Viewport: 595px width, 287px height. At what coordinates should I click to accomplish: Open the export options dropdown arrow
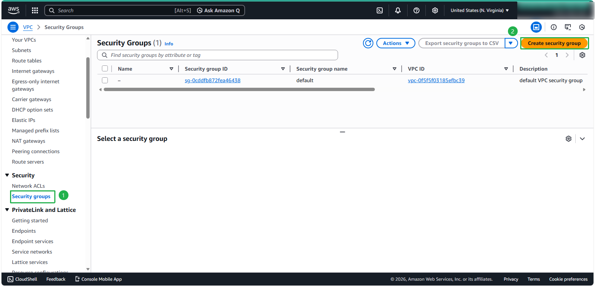click(x=511, y=43)
